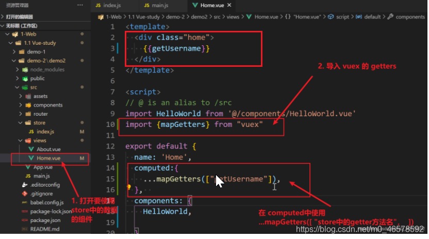Click line number 10 in the gutter

(110, 125)
